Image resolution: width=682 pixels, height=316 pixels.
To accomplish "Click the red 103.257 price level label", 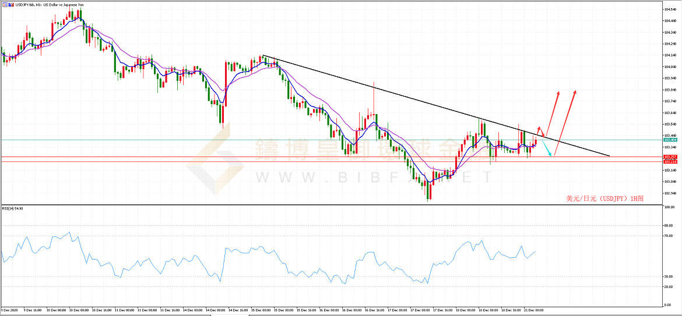I will point(669,157).
